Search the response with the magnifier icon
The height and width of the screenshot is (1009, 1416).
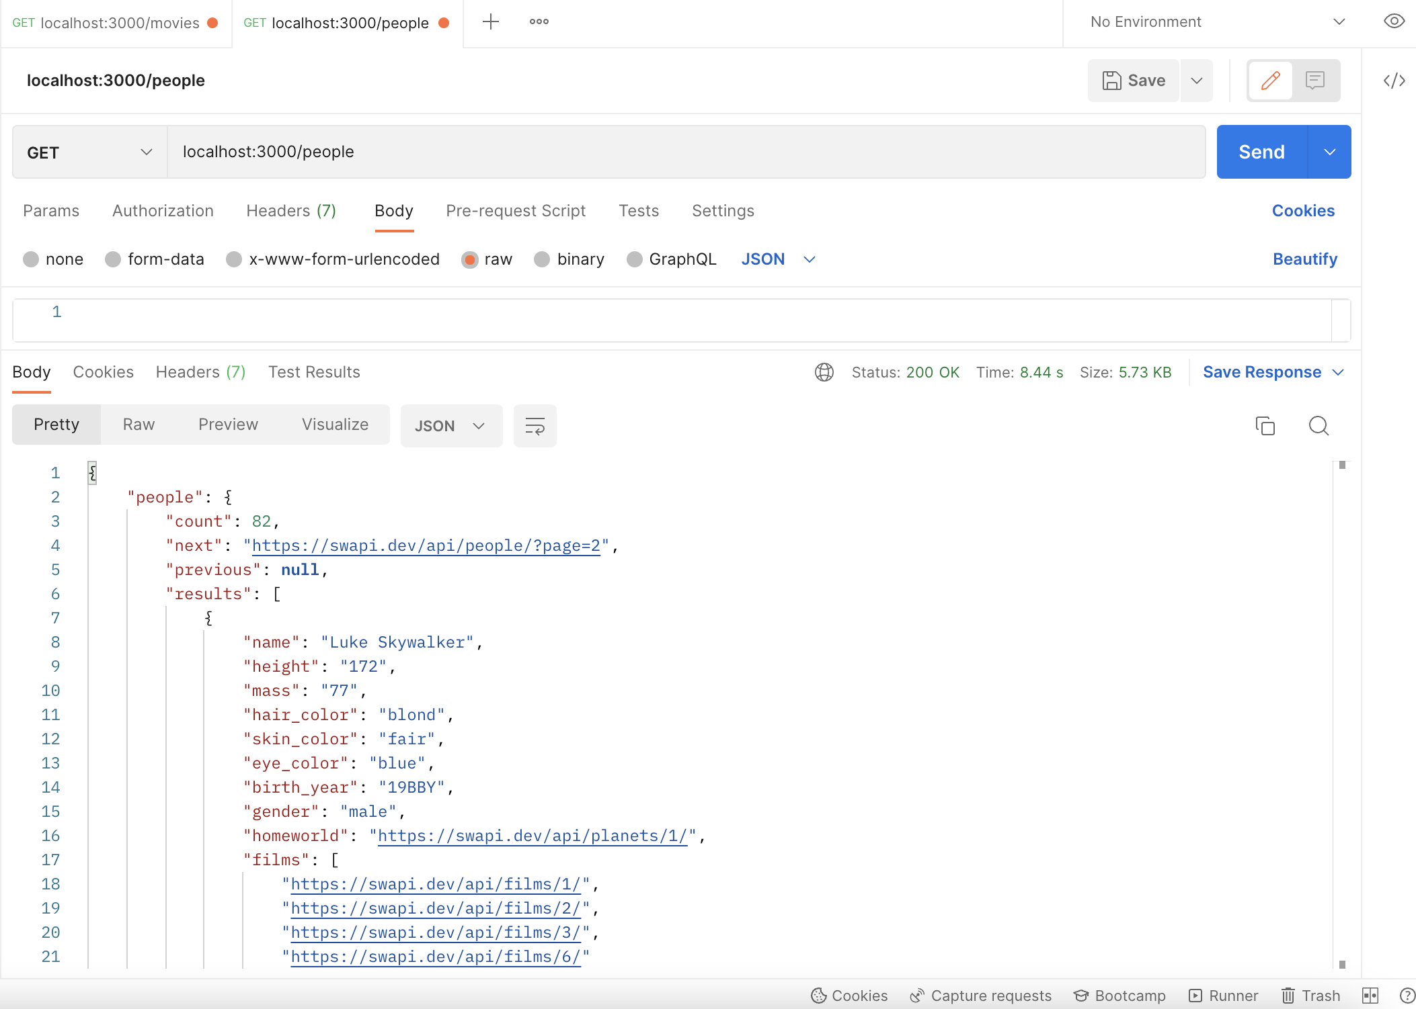(1319, 426)
